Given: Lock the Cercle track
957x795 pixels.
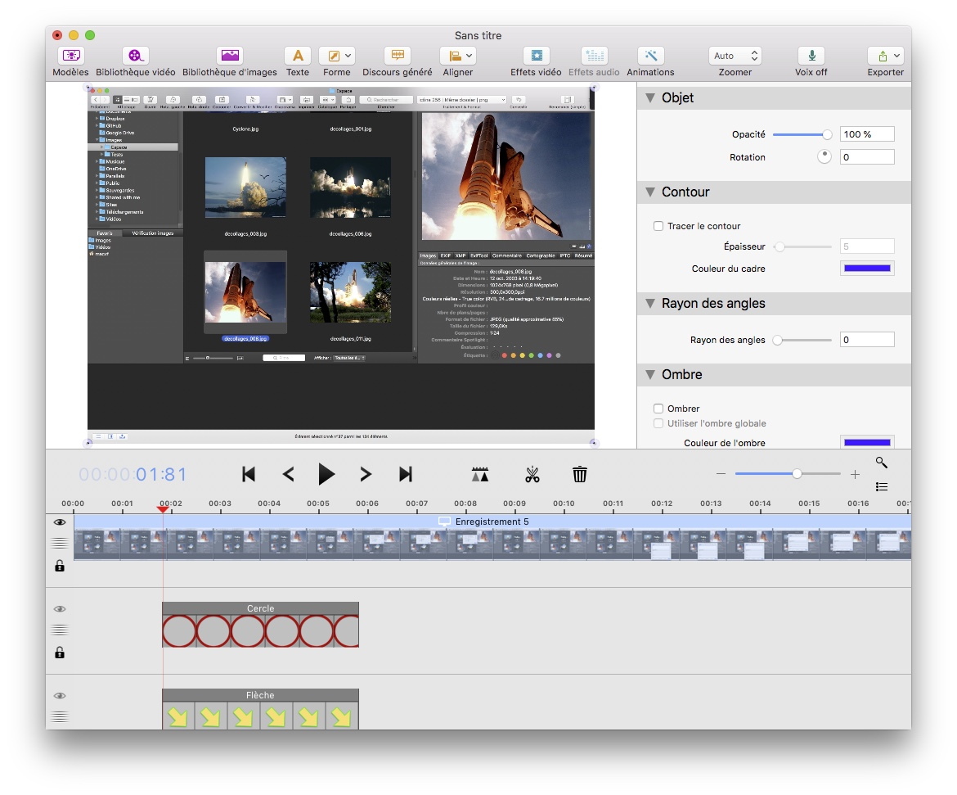Looking at the screenshot, I should (60, 653).
